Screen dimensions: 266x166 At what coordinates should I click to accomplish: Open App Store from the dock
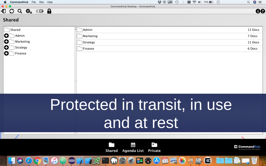click(x=157, y=160)
